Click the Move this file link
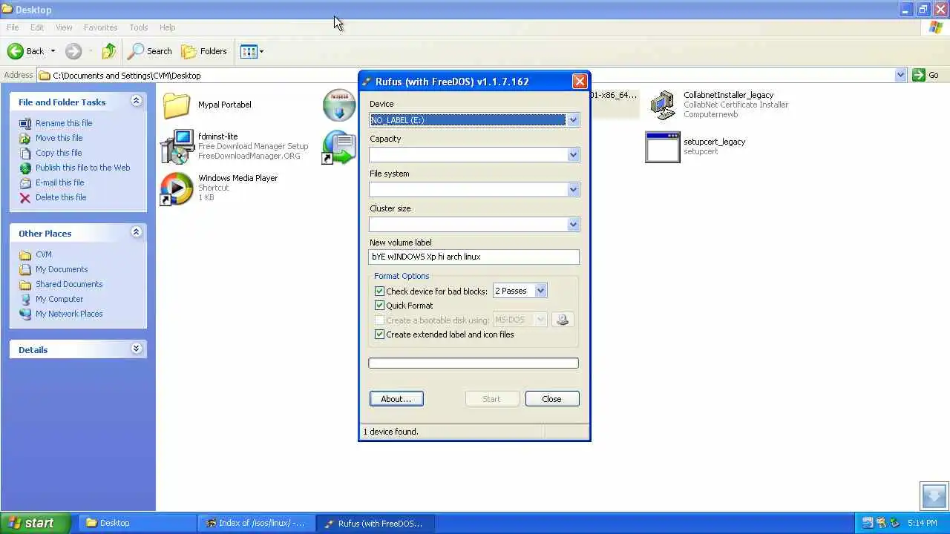Image resolution: width=950 pixels, height=534 pixels. tap(59, 138)
